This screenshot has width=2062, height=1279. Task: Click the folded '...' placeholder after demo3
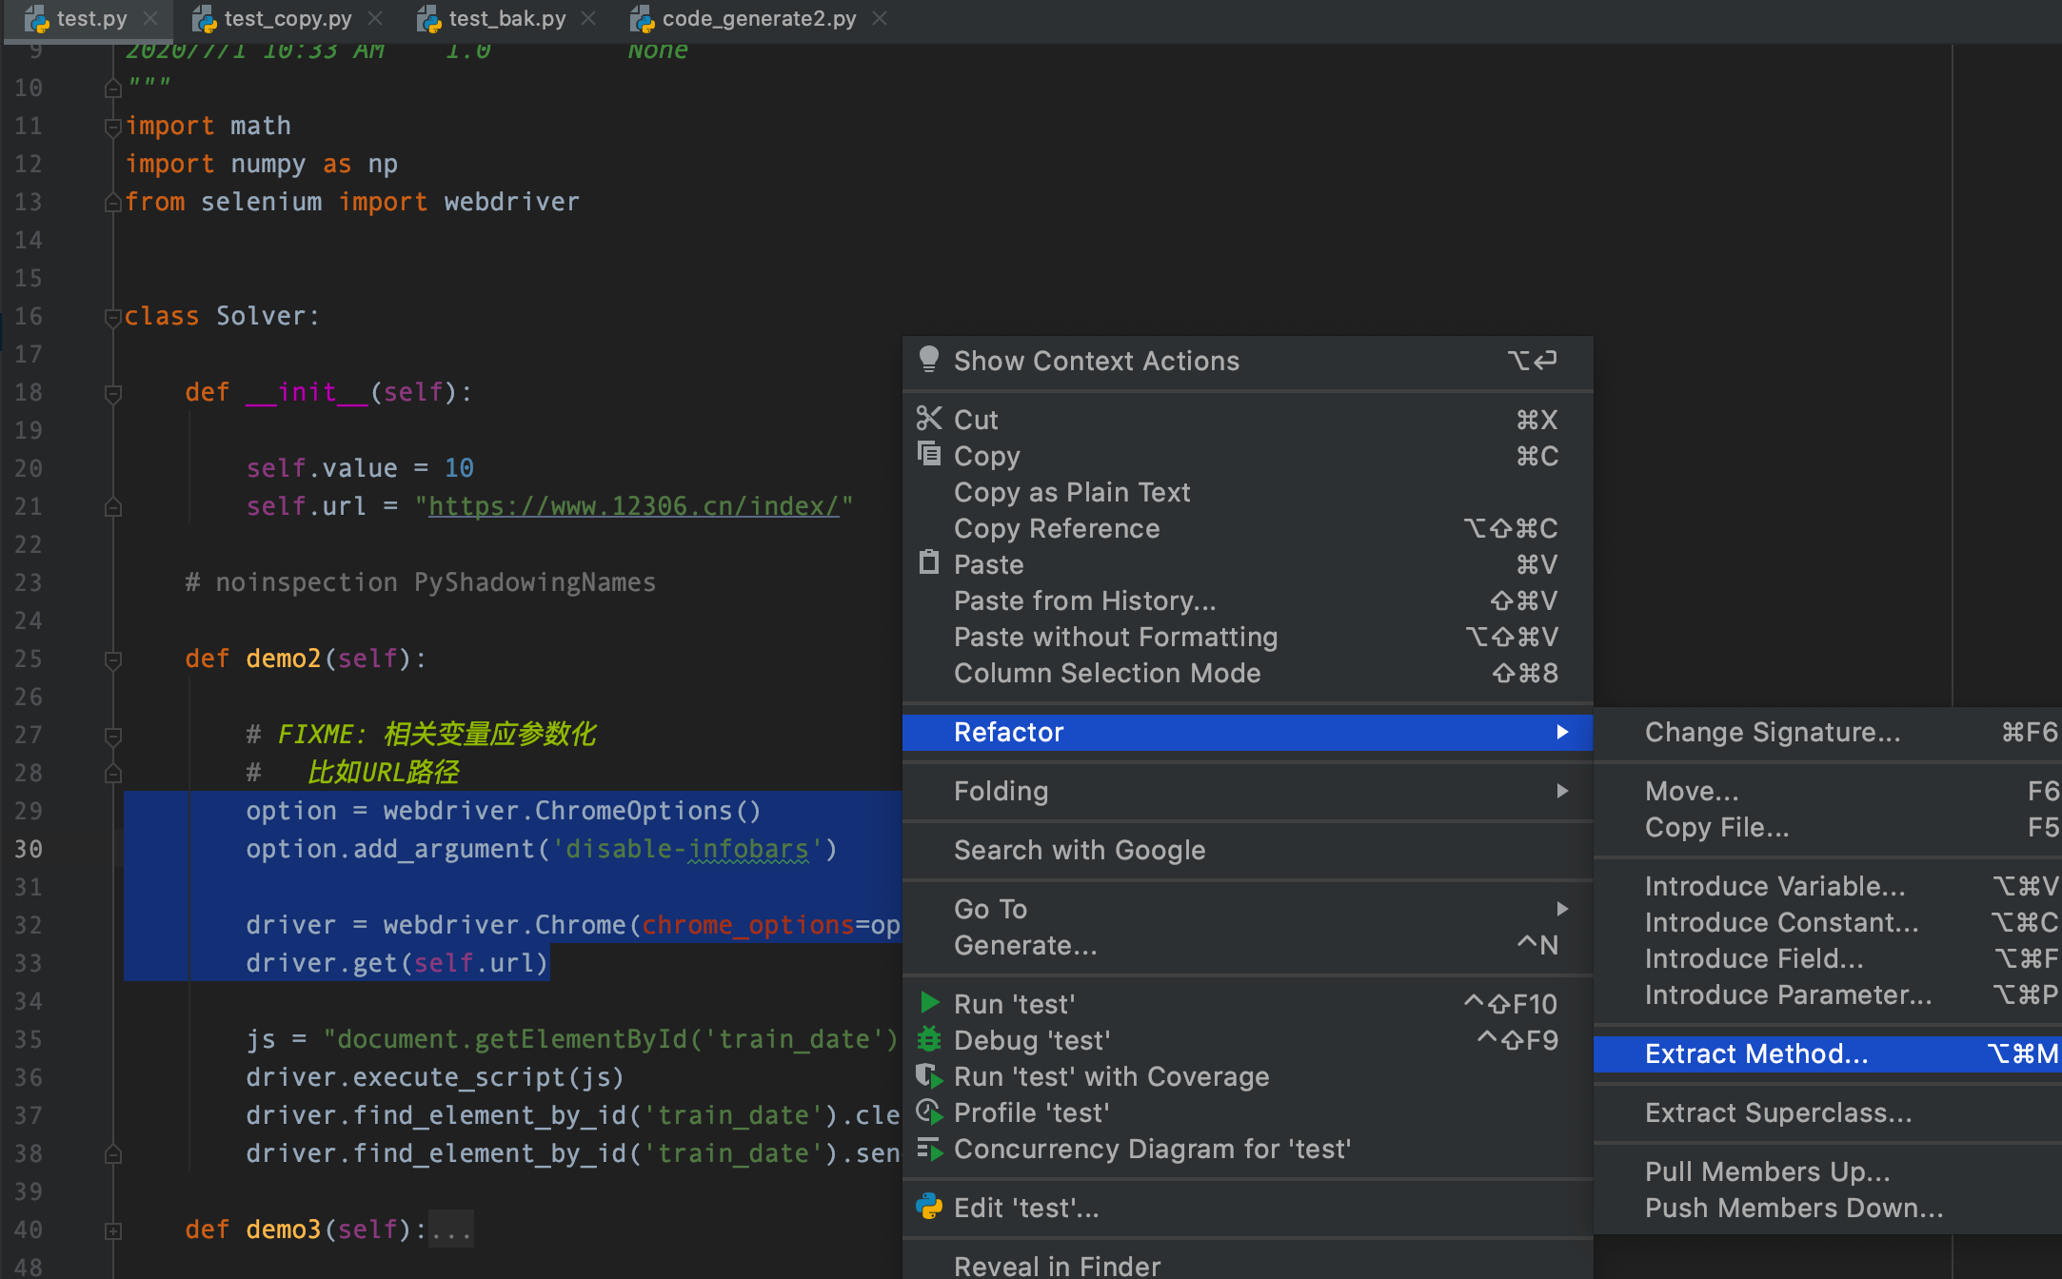[450, 1230]
